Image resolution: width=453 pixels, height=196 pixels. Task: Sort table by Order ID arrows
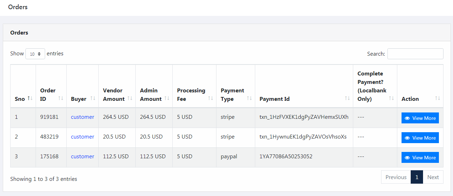pyautogui.click(x=61, y=98)
